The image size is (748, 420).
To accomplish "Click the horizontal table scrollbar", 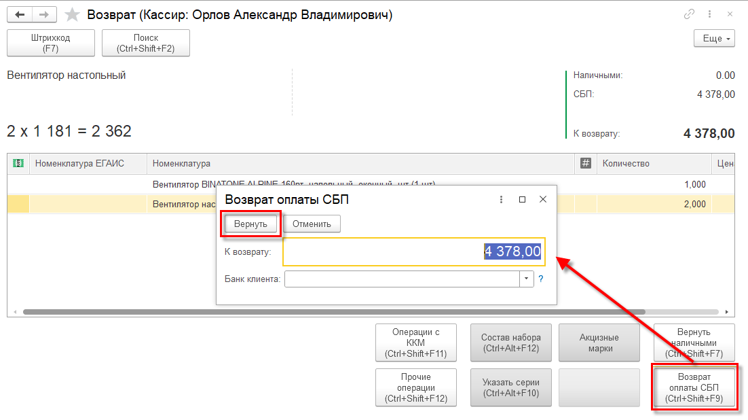I will coord(334,311).
